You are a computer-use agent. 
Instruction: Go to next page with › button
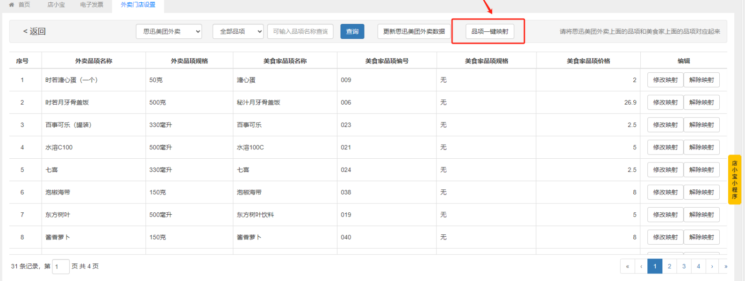(712, 266)
